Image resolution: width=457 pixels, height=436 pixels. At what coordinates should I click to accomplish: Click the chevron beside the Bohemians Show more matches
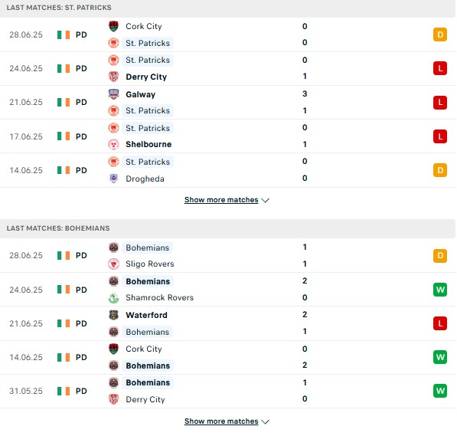click(265, 421)
